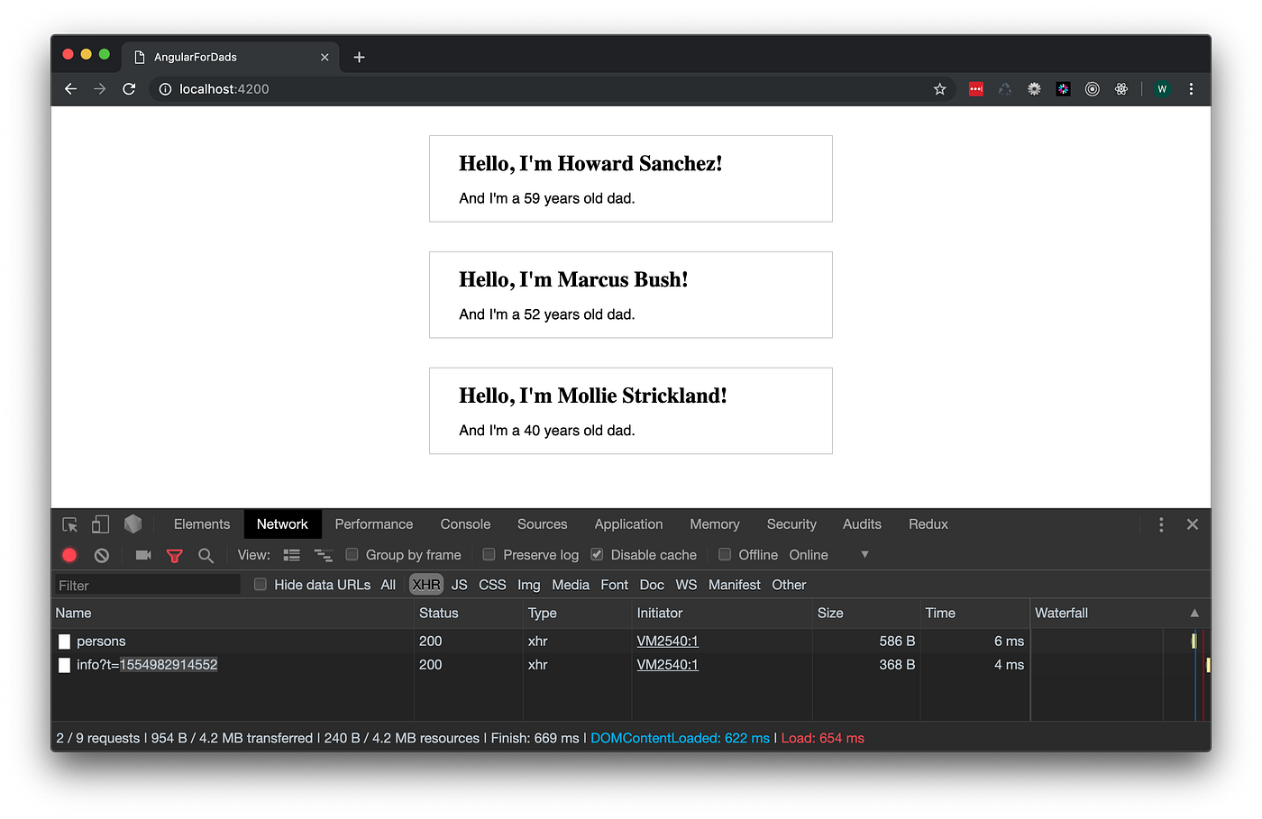Enable the Preserve log checkbox
The width and height of the screenshot is (1262, 819).
(489, 554)
